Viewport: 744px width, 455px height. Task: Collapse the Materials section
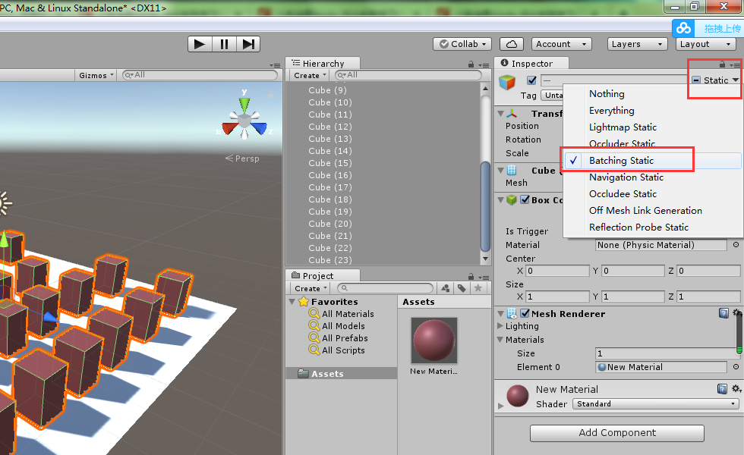[500, 340]
